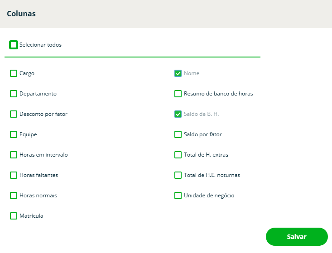
Task: Check the Selecionar todos checkbox
Action: [14, 45]
